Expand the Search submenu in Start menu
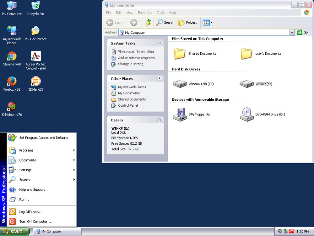314x236 pixels. (x=41, y=180)
